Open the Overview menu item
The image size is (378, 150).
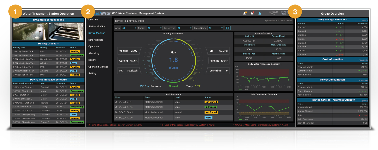(93, 19)
